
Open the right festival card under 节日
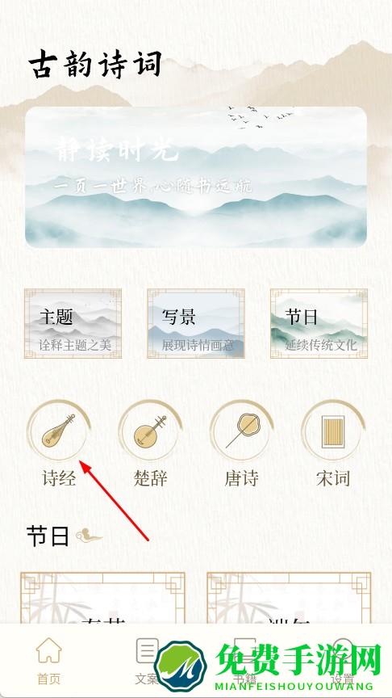click(289, 598)
